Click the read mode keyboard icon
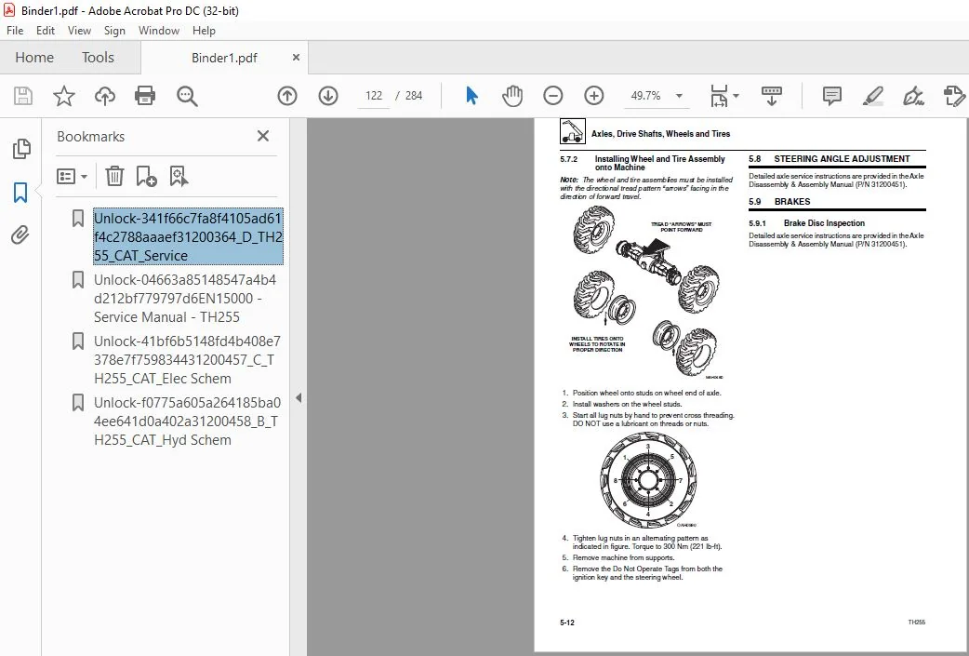Image resolution: width=969 pixels, height=656 pixels. click(771, 96)
